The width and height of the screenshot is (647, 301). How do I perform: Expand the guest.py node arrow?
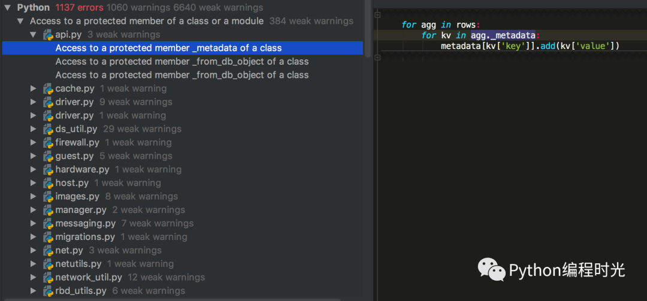pyautogui.click(x=34, y=156)
